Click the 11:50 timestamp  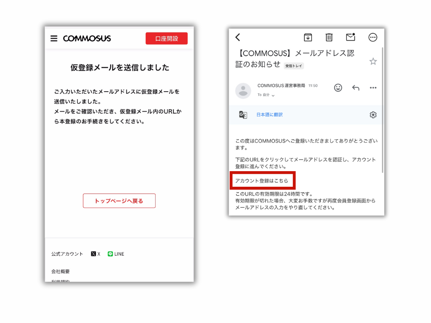pyautogui.click(x=313, y=86)
